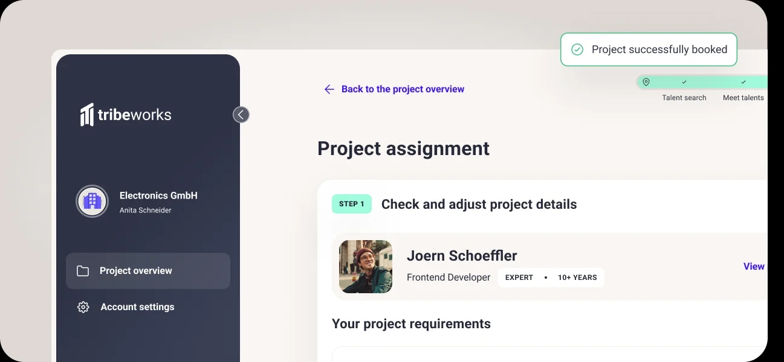This screenshot has width=784, height=362.
Task: Click the location pin on the progress bar
Action: tap(646, 81)
